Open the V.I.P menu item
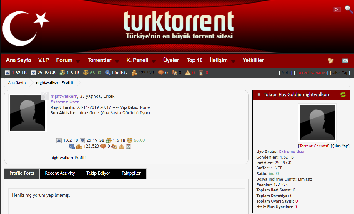Image resolution: width=354 pixels, height=214 pixels. click(44, 60)
